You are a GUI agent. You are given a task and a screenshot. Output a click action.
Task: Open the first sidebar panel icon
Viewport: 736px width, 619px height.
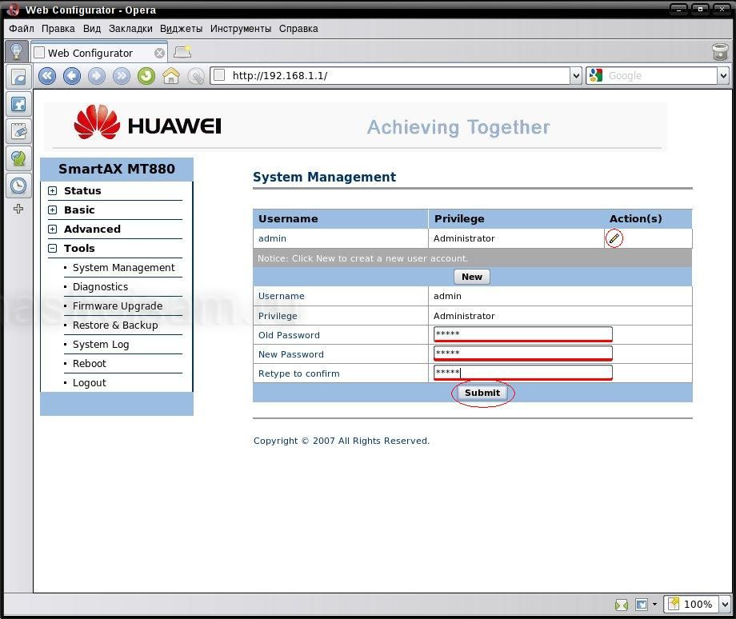point(18,77)
